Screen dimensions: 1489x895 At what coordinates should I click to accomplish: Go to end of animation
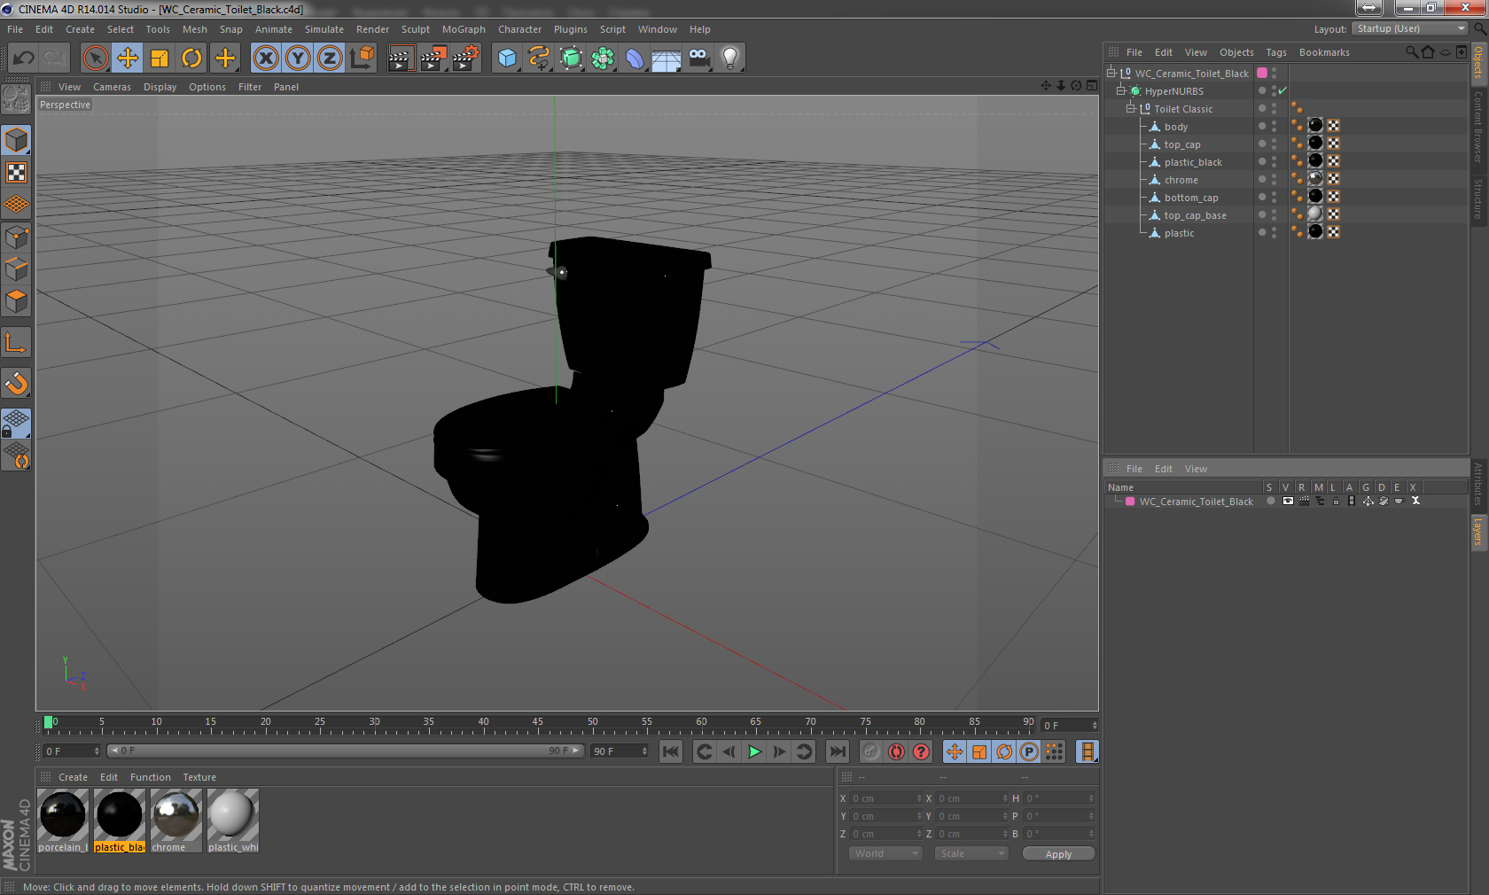pos(837,751)
